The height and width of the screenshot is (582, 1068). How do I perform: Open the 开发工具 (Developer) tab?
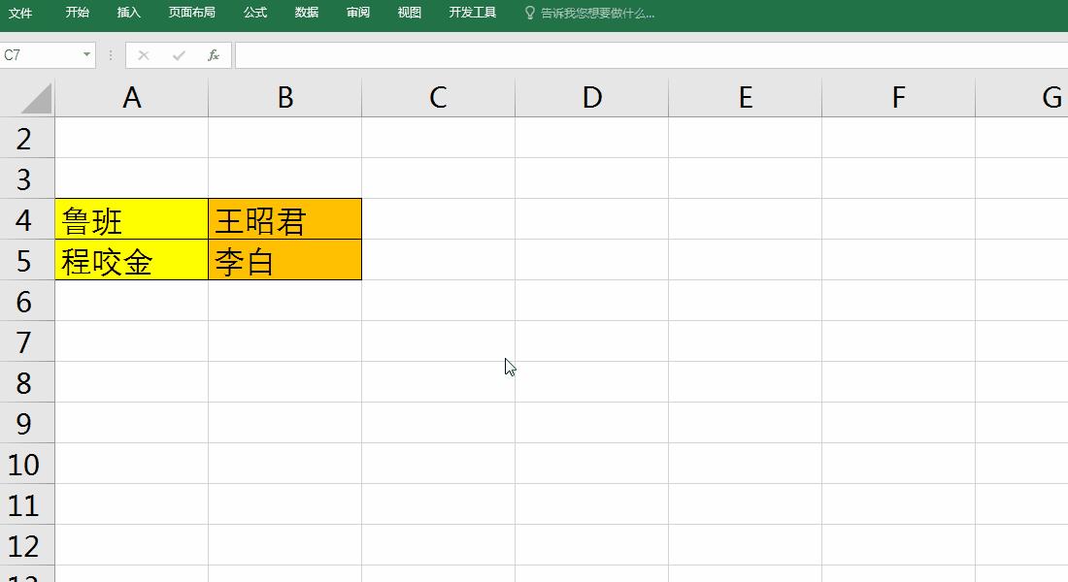[472, 14]
